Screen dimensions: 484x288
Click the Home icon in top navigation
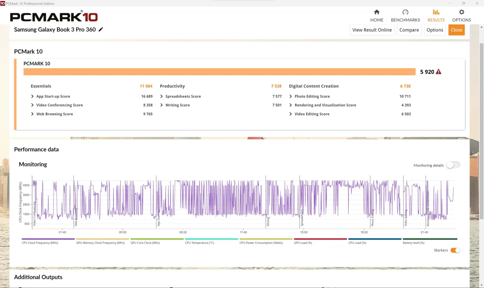point(377,12)
